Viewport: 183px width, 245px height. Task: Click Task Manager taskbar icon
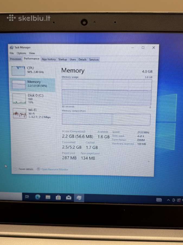coord(79,198)
